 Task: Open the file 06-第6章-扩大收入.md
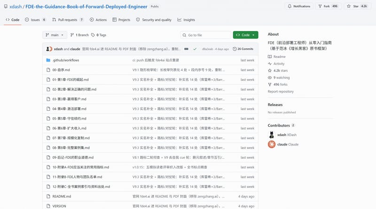[69, 128]
